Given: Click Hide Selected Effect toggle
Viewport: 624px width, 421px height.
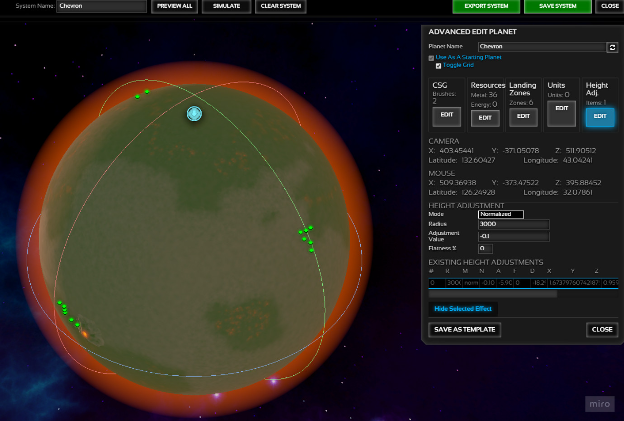Looking at the screenshot, I should pyautogui.click(x=463, y=309).
